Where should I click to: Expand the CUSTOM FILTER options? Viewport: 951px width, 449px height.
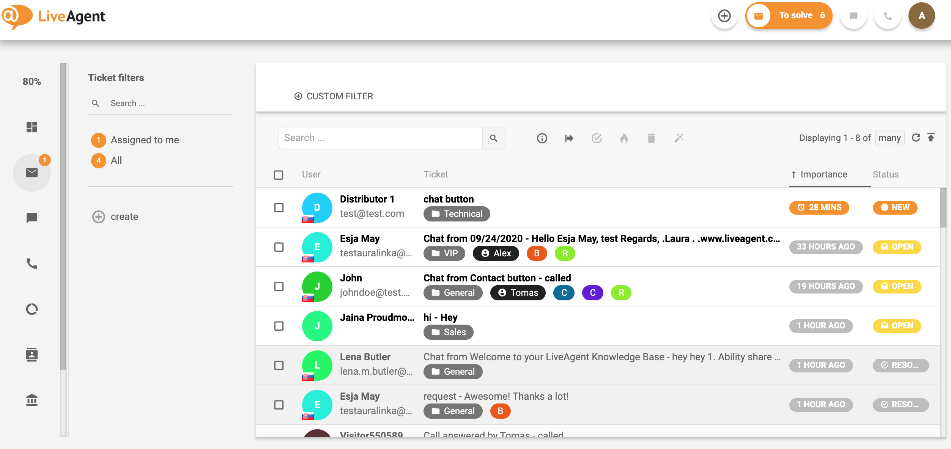pos(334,96)
